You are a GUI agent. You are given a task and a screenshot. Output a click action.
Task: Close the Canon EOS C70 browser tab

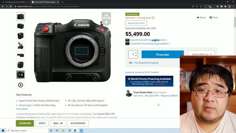pyautogui.click(x=58, y=2)
